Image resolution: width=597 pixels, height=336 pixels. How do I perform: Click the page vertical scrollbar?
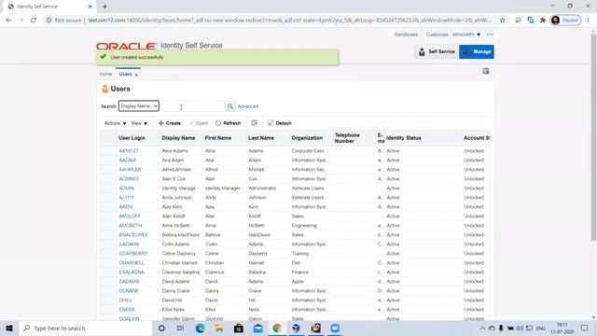(593, 137)
